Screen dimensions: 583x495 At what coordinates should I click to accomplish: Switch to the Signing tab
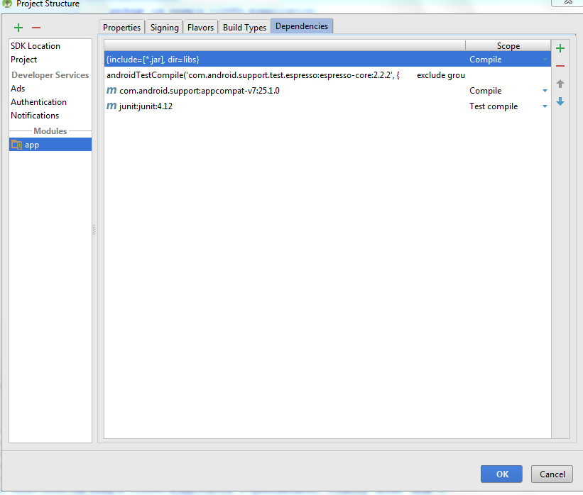[x=164, y=28]
